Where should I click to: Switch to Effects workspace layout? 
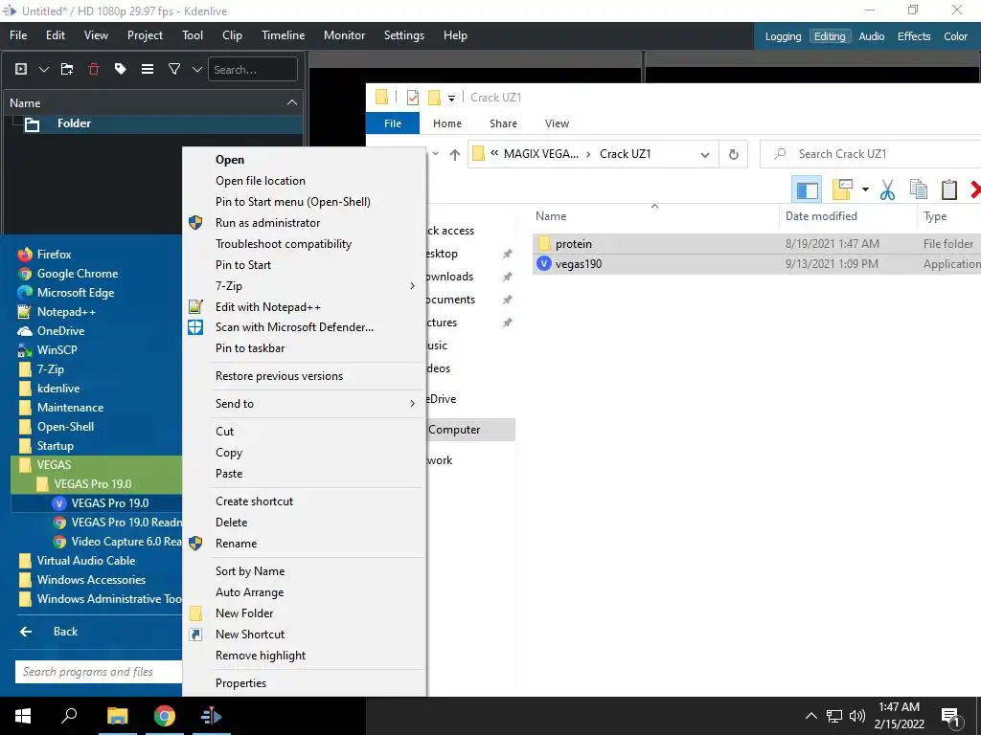click(913, 36)
